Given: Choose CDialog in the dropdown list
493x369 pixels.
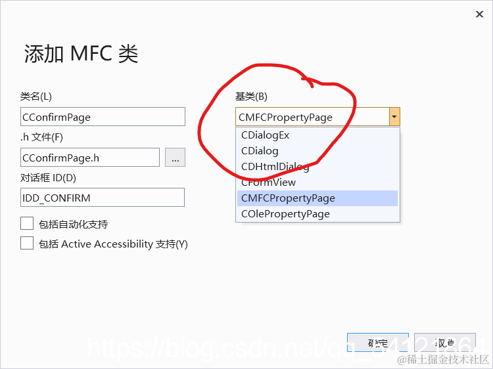Looking at the screenshot, I should tap(317, 151).
